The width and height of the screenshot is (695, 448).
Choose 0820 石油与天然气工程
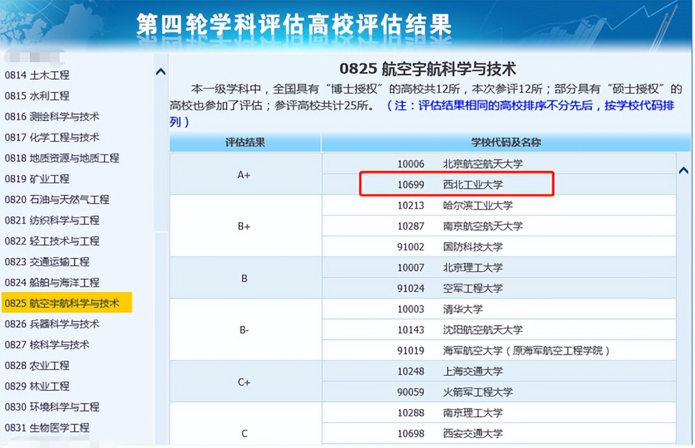[x=57, y=199]
